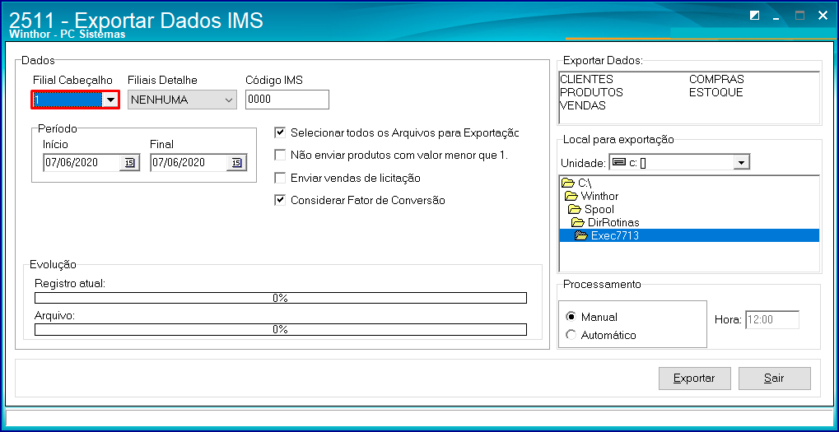
Task: Toggle Selecionar todos os Arquivos para Exportação
Action: (x=279, y=132)
